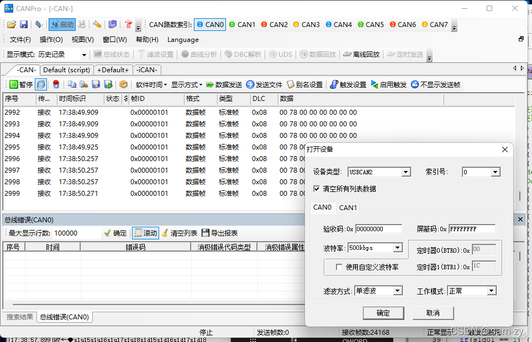Copy frames with the copy pages icon
This screenshot has height=342, width=532.
[x=72, y=84]
